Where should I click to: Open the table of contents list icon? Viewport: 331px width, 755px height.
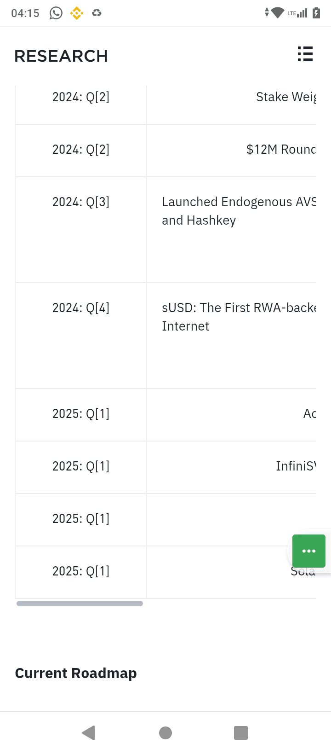(305, 54)
